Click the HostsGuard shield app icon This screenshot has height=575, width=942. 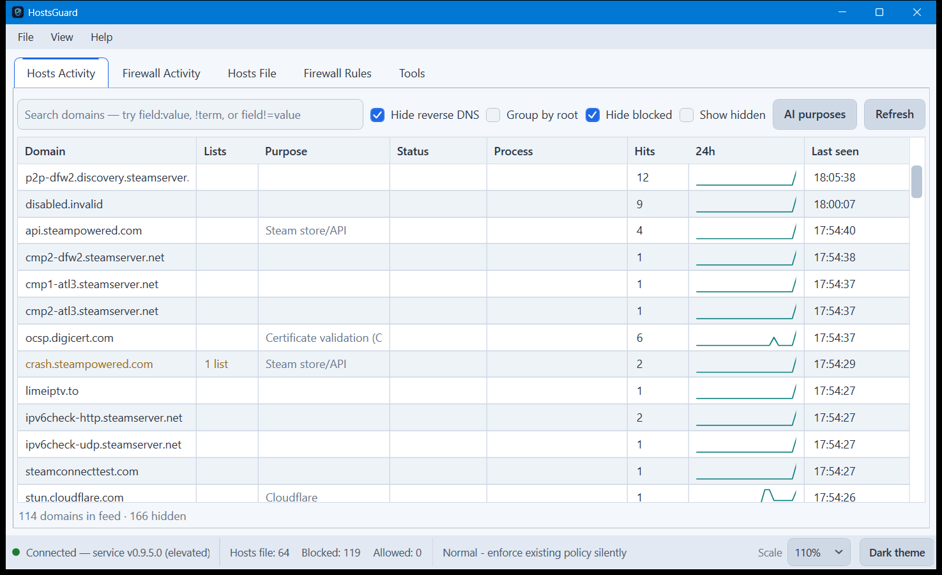point(18,12)
